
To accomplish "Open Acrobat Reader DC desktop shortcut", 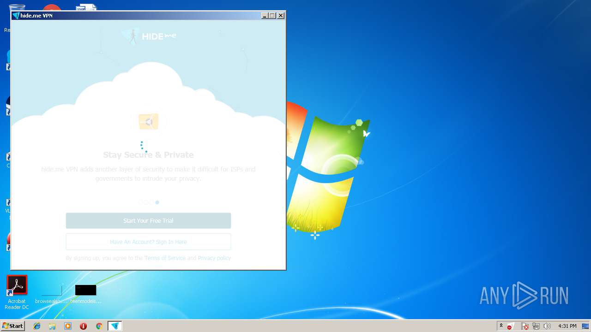I will [17, 292].
